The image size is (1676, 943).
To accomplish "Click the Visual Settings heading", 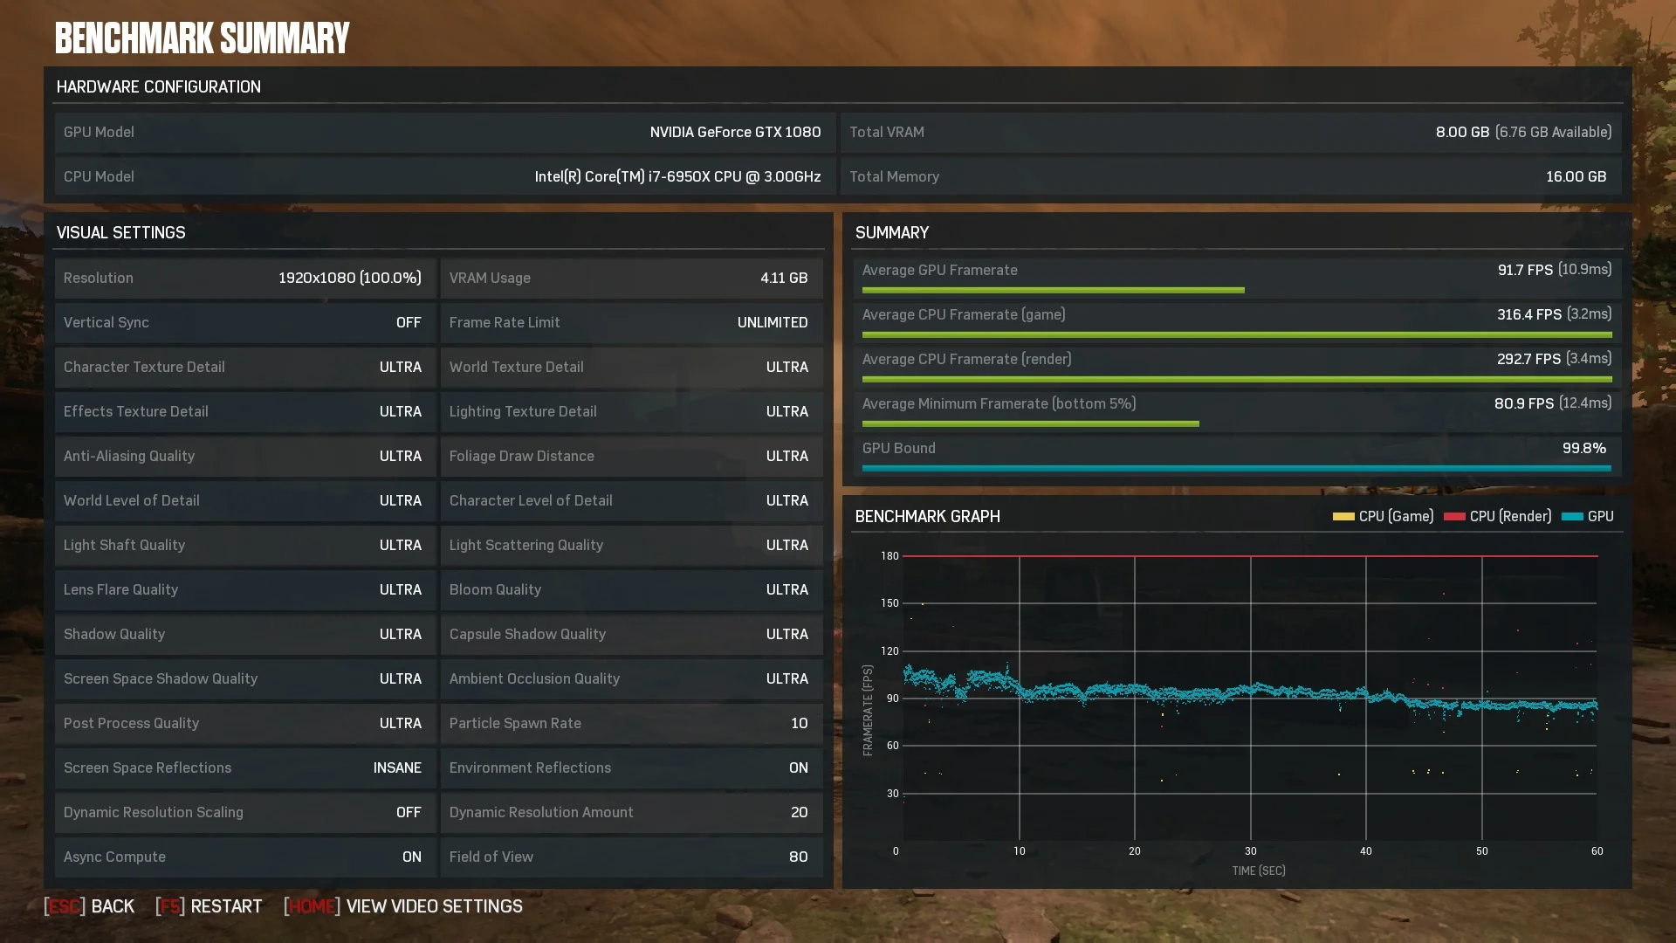I will pos(120,233).
